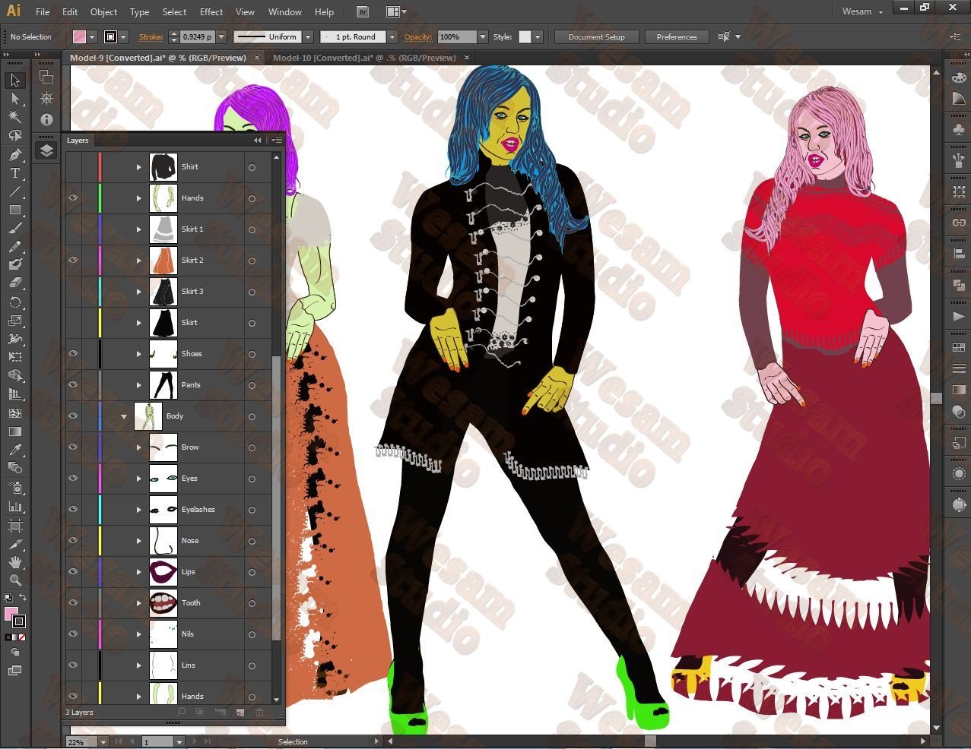This screenshot has width=971, height=749.
Task: Select the Eyedropper tool
Action: [15, 450]
